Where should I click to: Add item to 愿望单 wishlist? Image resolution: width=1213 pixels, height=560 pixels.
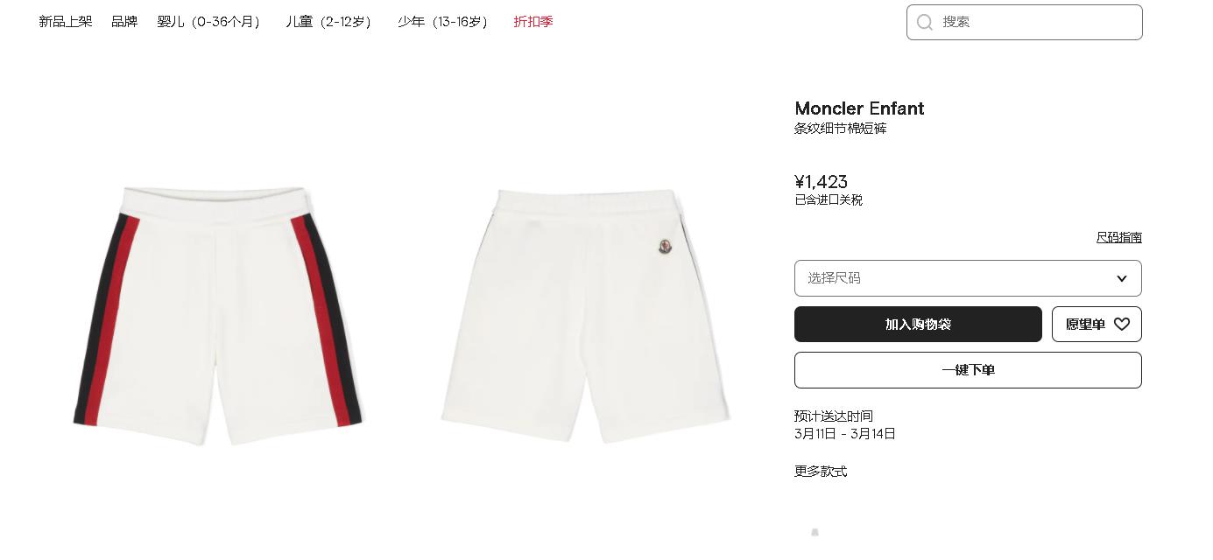click(1097, 324)
